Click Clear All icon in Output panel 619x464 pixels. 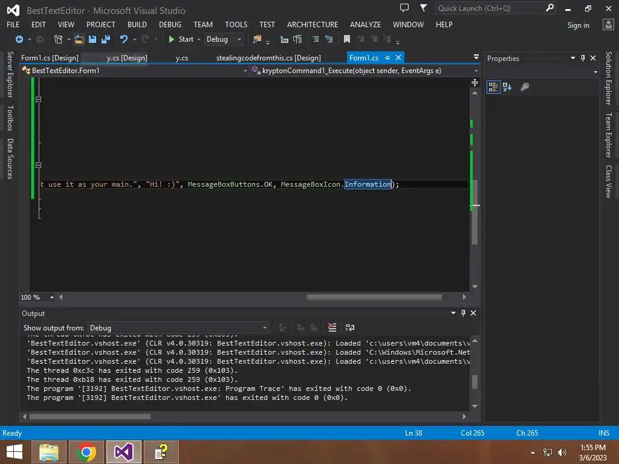[x=332, y=327]
